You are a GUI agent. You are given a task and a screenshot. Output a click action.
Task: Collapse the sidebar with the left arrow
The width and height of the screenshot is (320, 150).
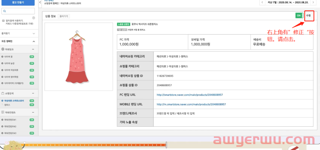tap(40, 2)
